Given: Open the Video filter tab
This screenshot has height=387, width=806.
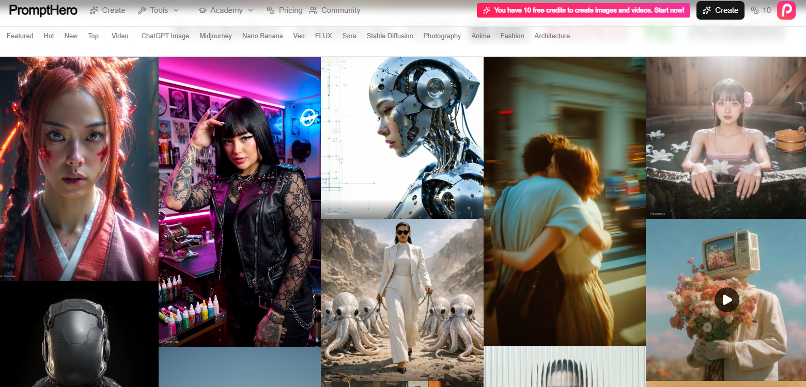Looking at the screenshot, I should click(x=120, y=36).
